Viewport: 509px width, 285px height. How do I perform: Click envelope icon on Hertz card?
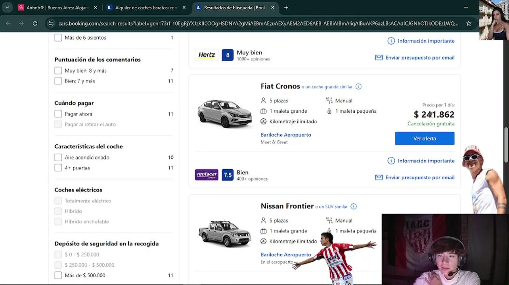click(x=379, y=57)
